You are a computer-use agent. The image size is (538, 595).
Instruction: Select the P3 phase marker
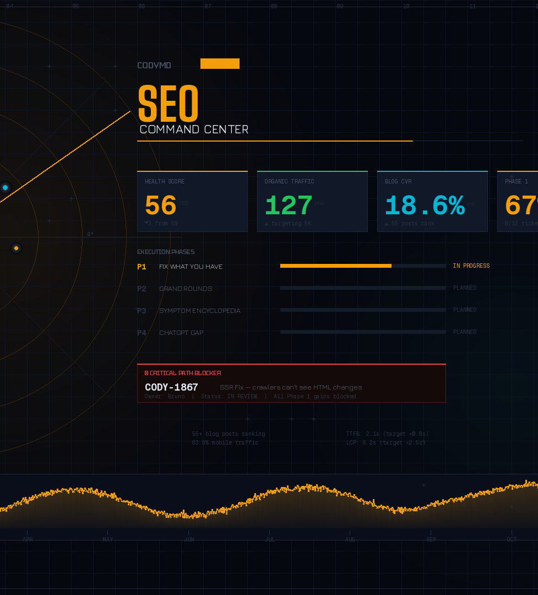point(142,311)
